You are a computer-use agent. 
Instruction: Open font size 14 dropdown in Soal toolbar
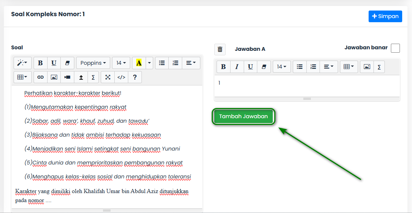click(x=121, y=63)
